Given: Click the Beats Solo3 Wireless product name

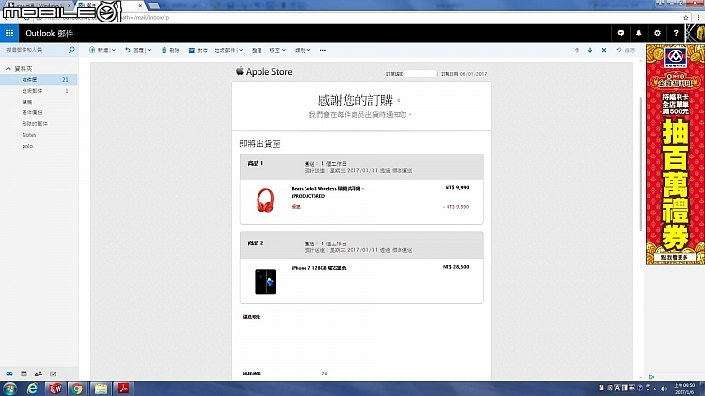Looking at the screenshot, I should [x=328, y=192].
